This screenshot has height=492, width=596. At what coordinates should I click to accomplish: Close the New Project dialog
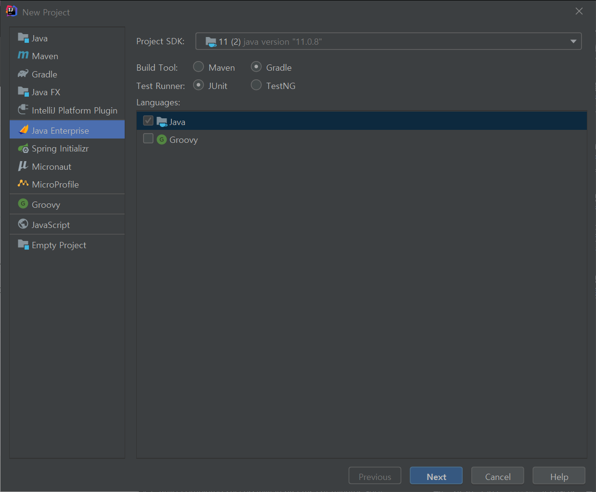tap(579, 11)
